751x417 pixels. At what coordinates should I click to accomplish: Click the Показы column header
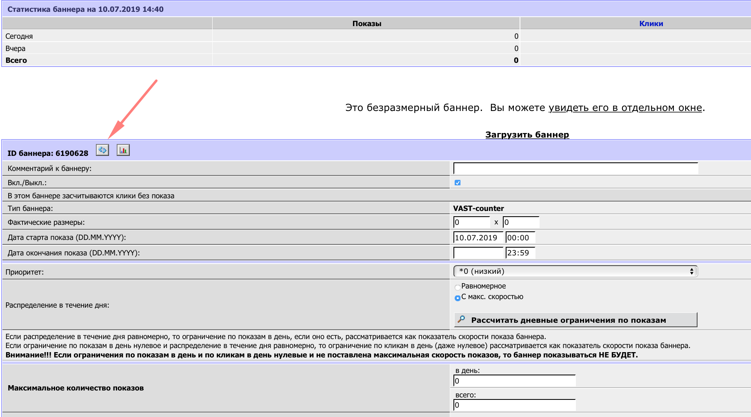tap(367, 24)
